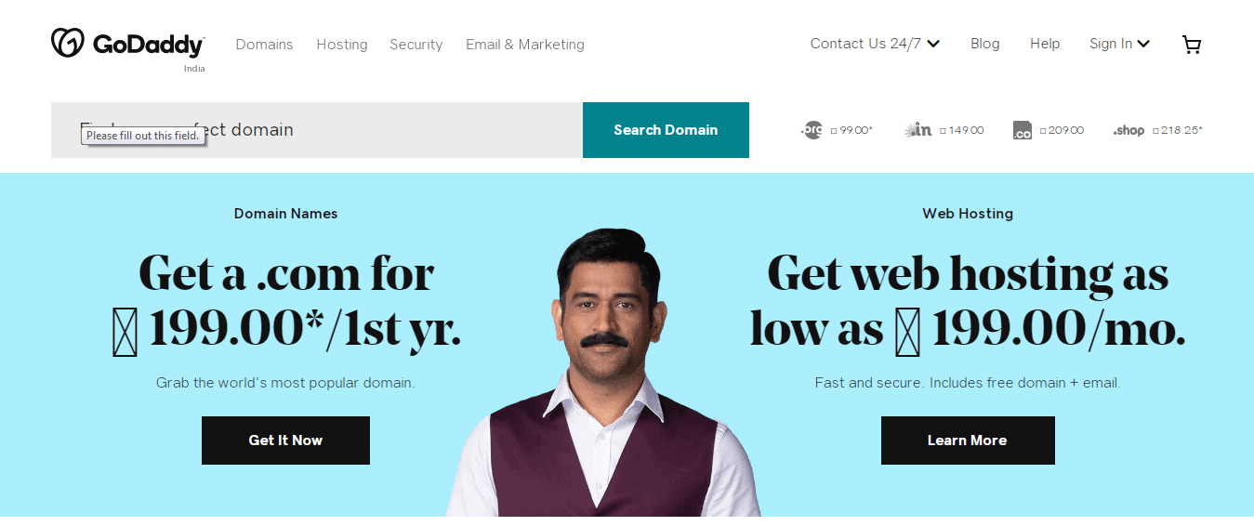Select the .in domain icon
Image resolution: width=1254 pixels, height=526 pixels.
[917, 130]
